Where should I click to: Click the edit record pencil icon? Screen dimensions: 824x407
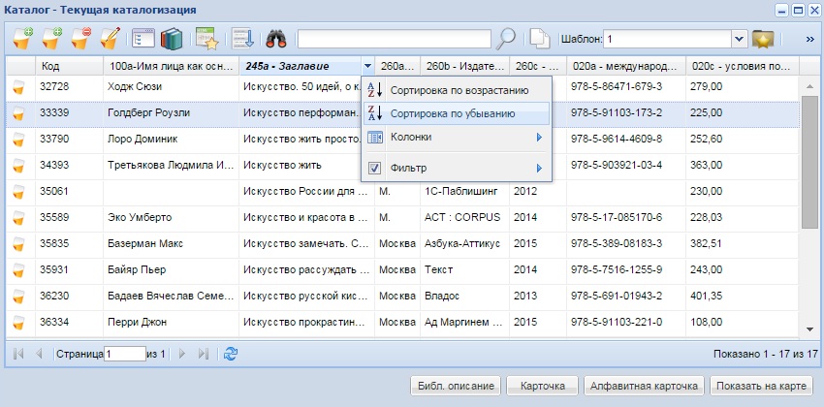[x=110, y=39]
